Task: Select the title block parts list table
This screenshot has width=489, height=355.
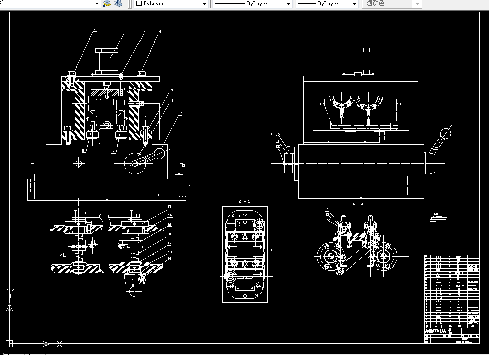Action: tap(452, 299)
